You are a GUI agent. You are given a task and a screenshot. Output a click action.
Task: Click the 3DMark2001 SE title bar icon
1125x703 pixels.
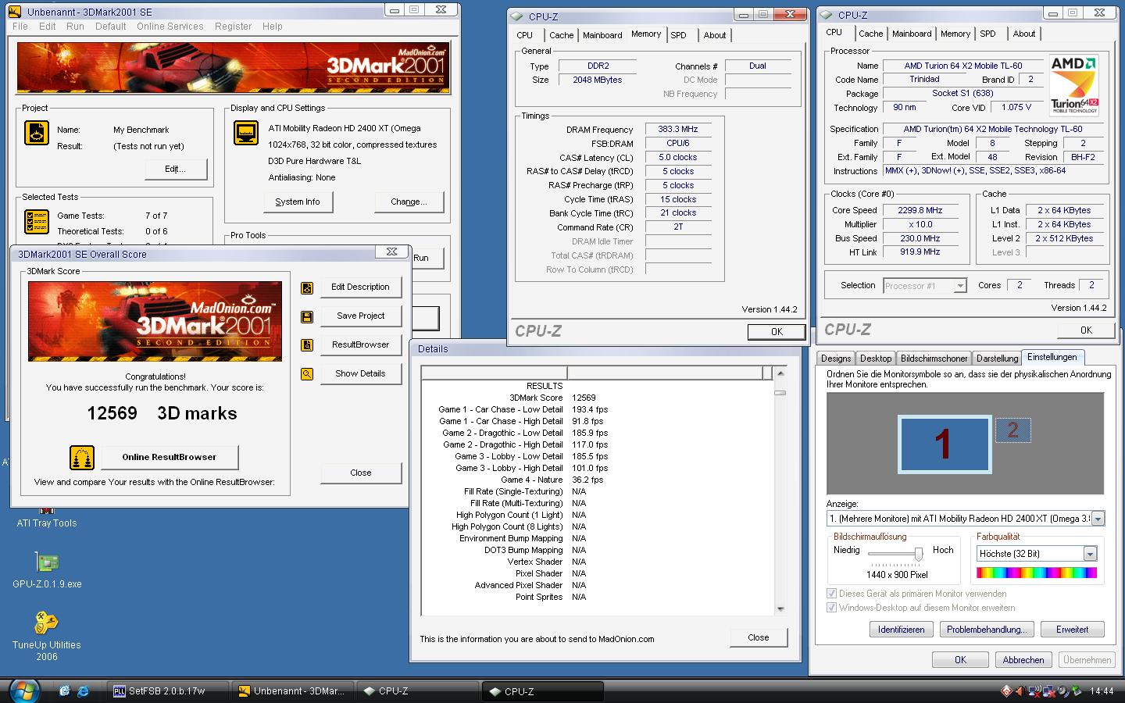(14, 12)
